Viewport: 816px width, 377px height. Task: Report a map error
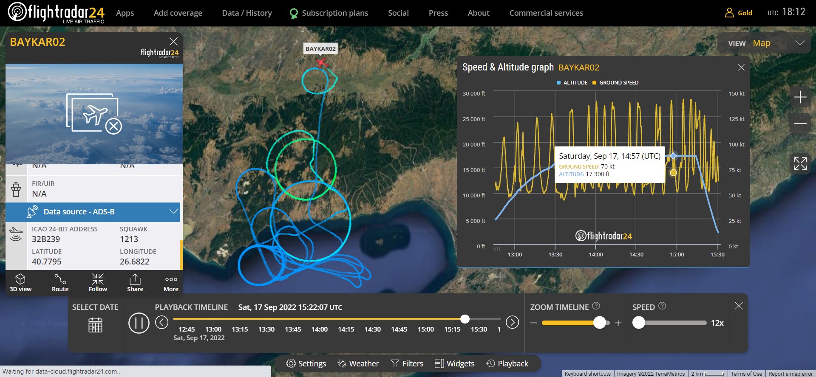coord(790,374)
